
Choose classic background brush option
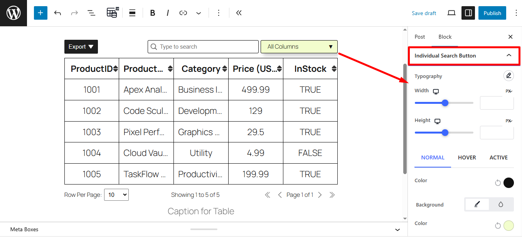coord(477,205)
